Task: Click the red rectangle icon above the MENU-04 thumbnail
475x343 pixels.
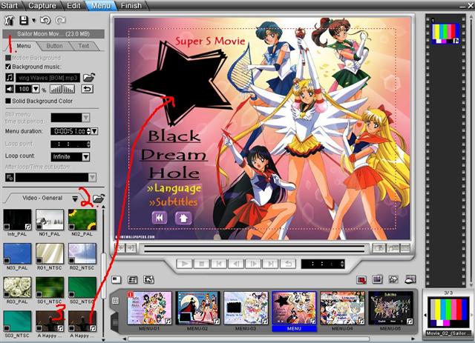Action: pos(361,279)
